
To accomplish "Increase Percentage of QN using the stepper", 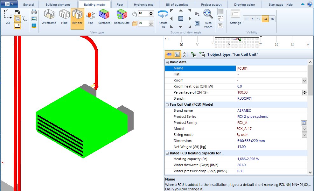I will tap(304, 91).
